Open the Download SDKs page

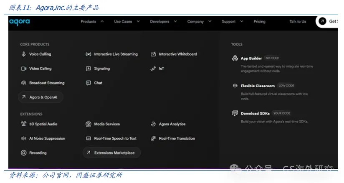pos(255,113)
